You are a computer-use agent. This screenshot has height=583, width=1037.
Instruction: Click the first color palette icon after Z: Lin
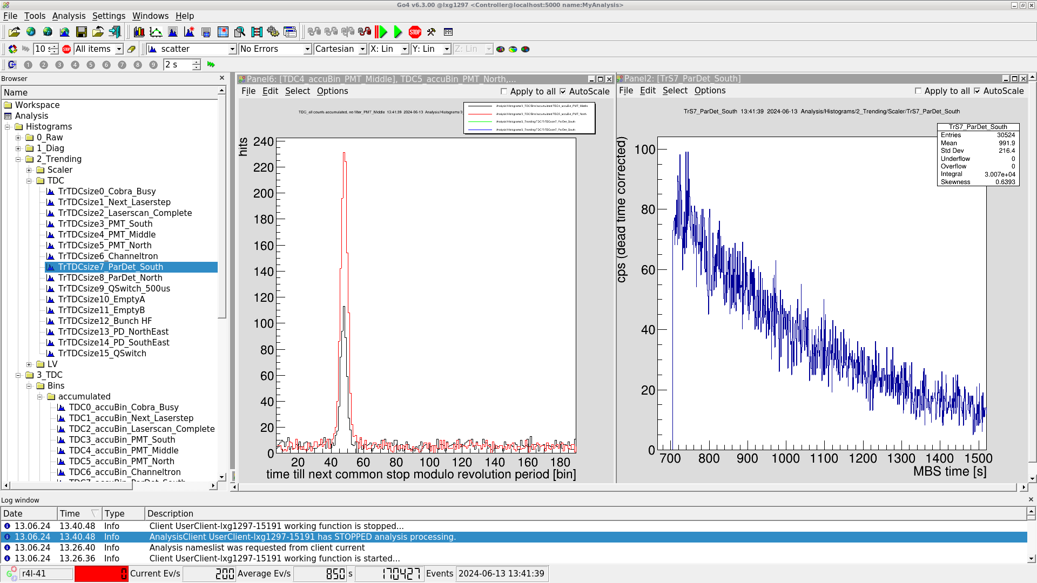501,49
